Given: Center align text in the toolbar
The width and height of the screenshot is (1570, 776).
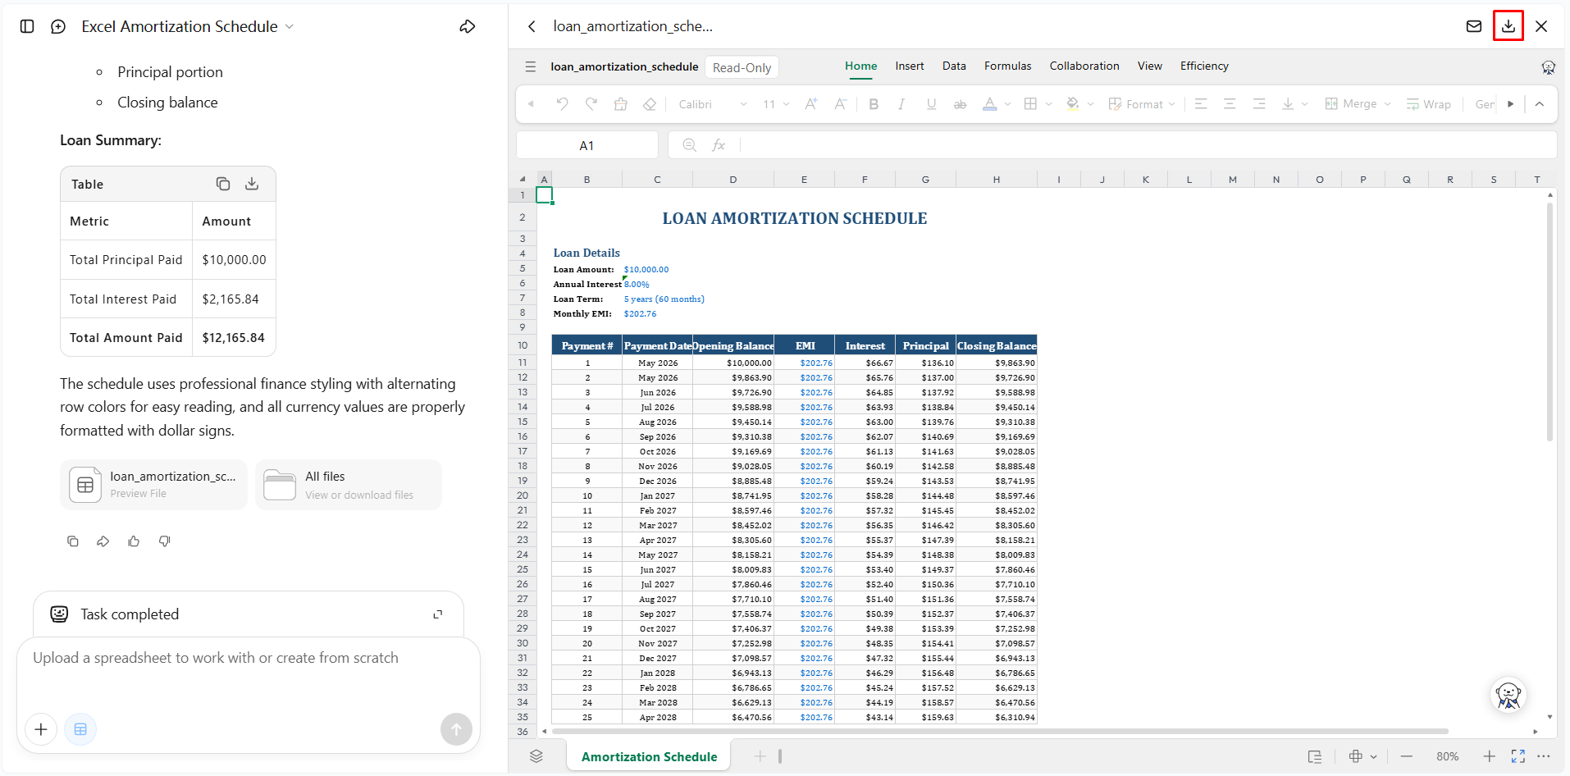Looking at the screenshot, I should coord(1230,103).
